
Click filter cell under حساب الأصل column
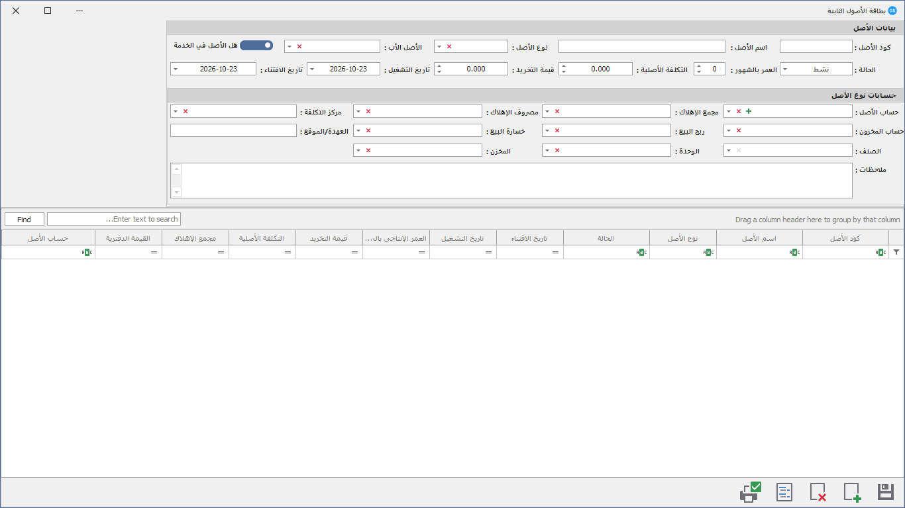48,252
